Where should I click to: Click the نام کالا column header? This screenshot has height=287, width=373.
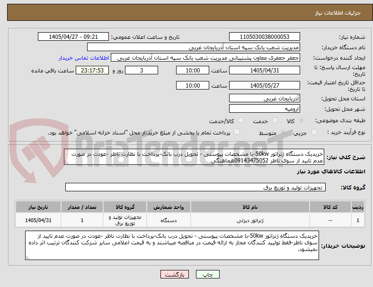[x=250, y=207]
